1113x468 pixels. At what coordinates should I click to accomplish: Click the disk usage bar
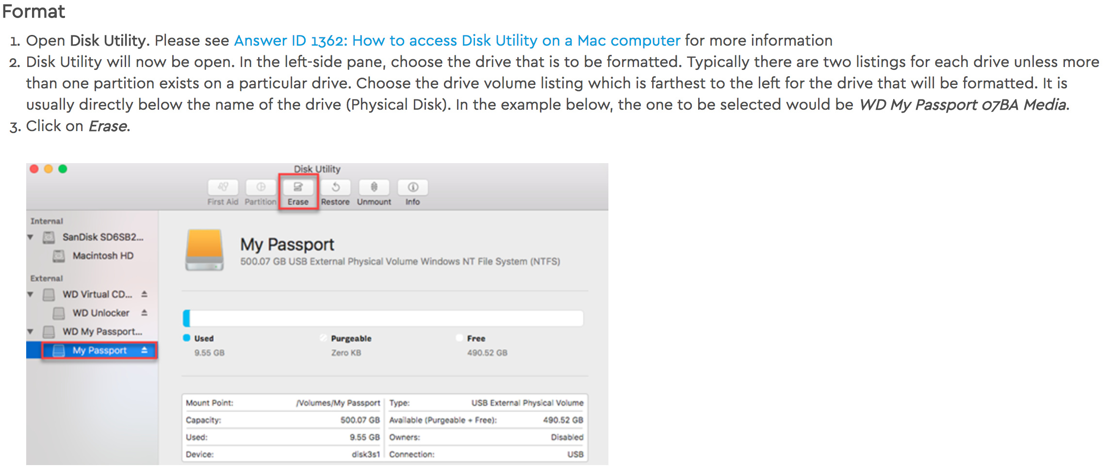[x=383, y=318]
